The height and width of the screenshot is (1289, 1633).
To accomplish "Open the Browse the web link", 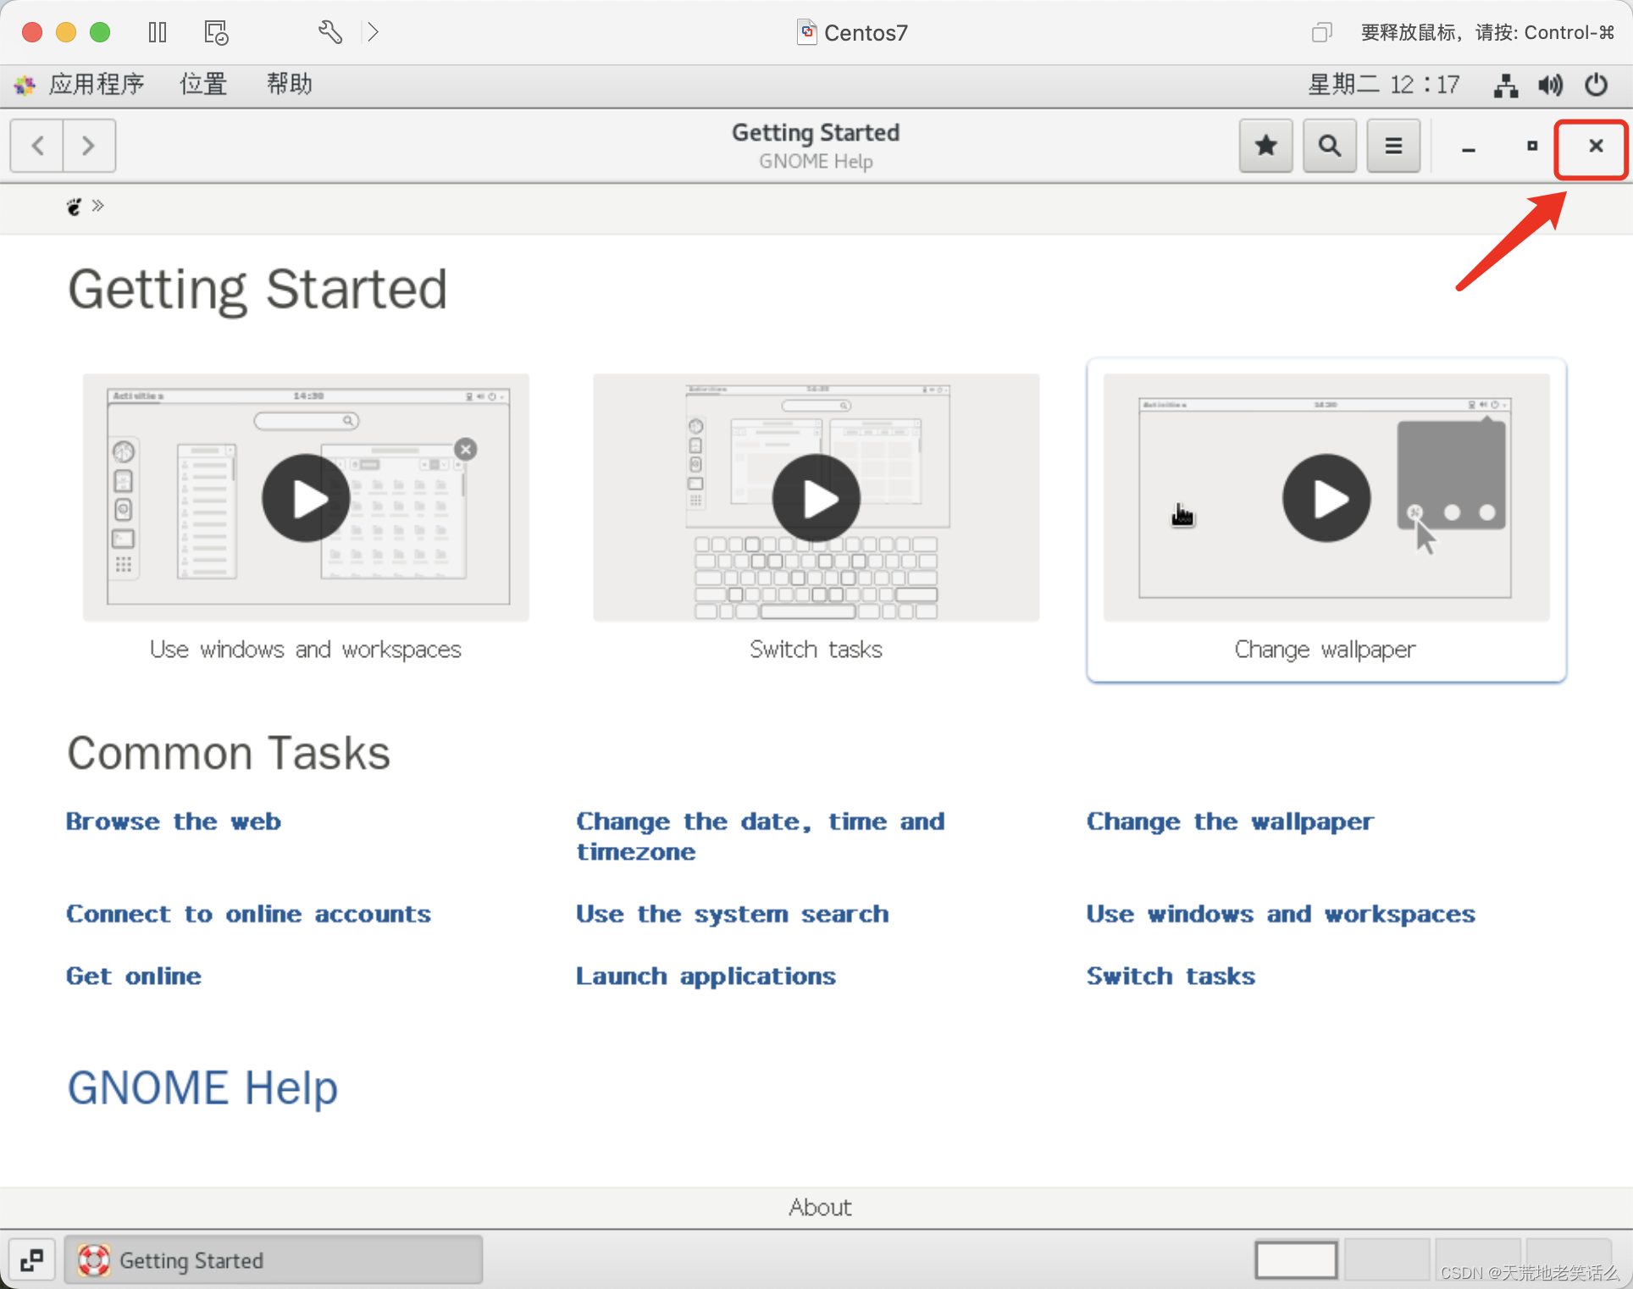I will [174, 822].
